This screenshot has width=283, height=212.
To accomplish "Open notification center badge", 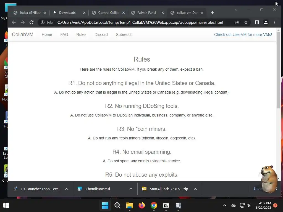I will click(275, 205).
